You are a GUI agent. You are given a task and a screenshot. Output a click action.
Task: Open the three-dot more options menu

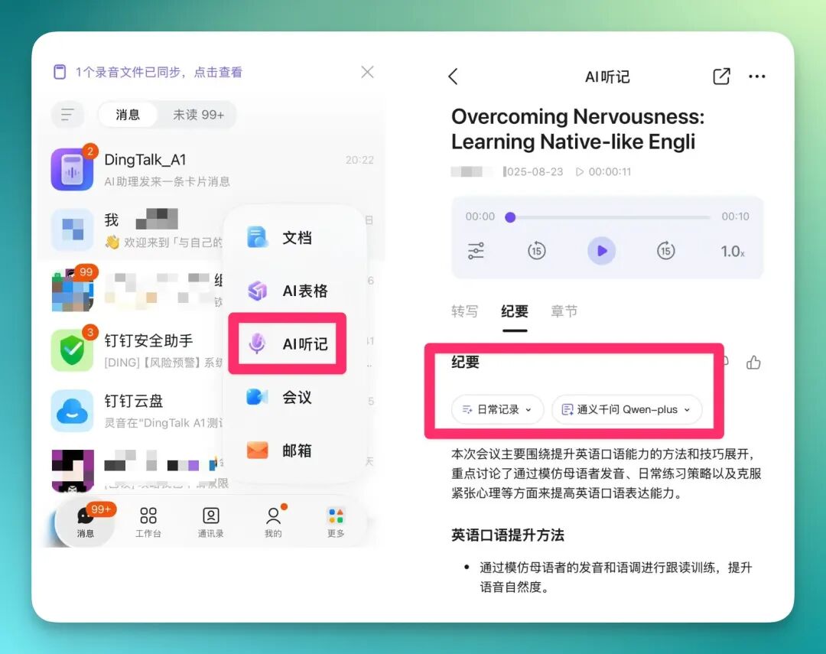[757, 76]
